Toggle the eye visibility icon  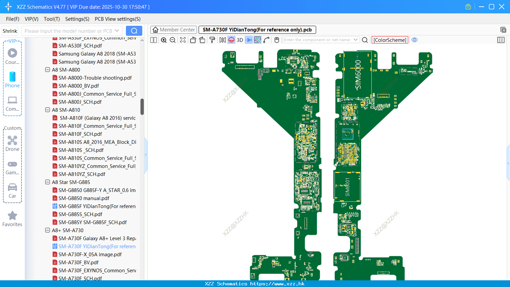pos(415,40)
